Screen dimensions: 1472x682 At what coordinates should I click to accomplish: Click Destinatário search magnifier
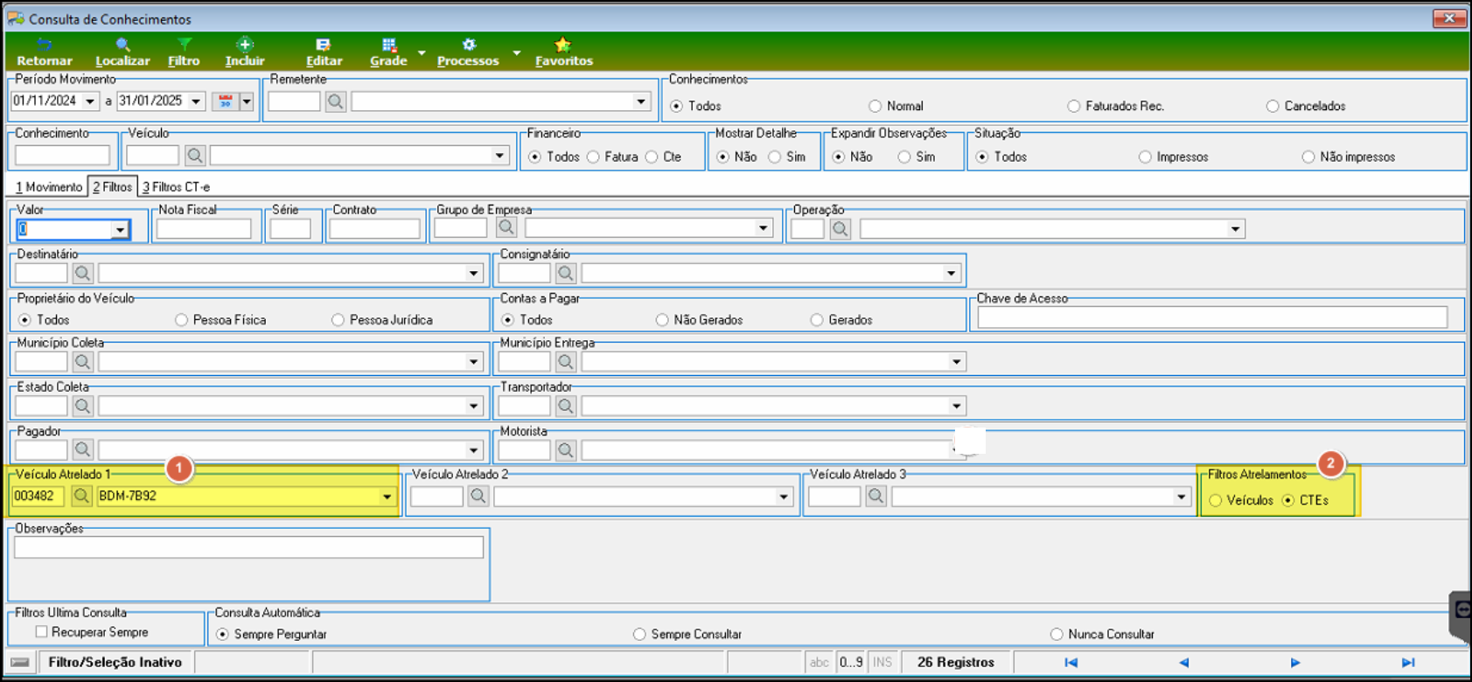tap(82, 273)
